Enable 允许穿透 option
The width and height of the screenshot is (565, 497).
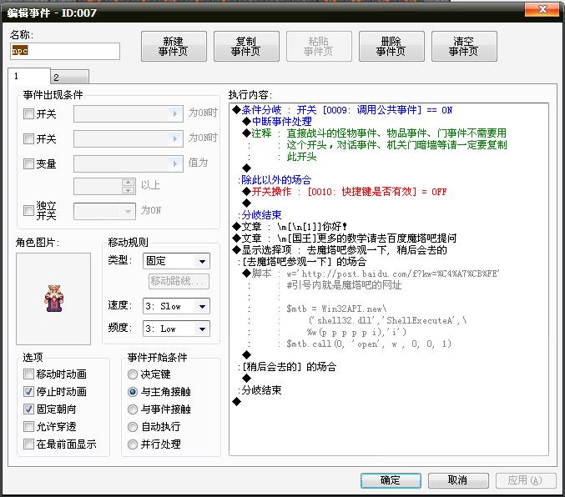[28, 427]
